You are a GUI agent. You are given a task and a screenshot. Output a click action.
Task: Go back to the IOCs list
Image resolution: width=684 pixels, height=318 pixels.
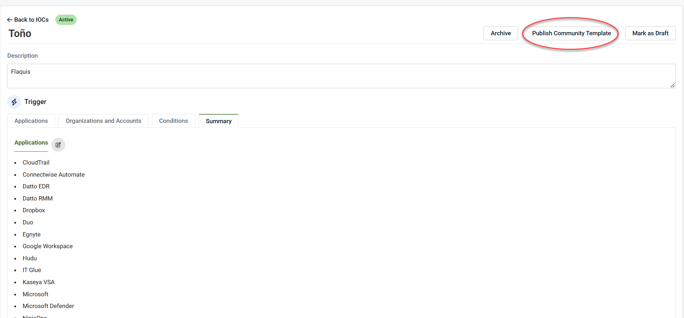point(28,20)
